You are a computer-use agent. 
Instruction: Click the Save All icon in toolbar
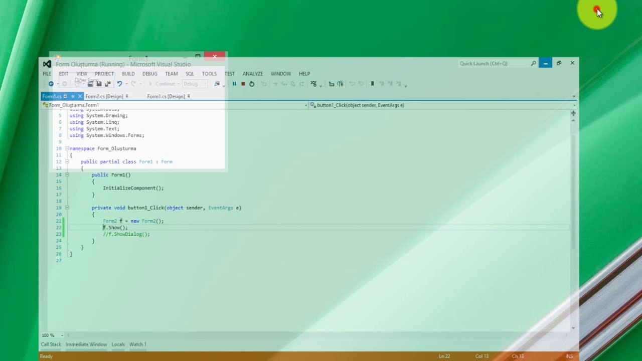pos(107,84)
